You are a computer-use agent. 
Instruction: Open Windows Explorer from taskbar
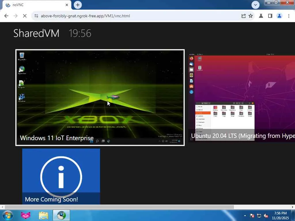coord(44,215)
